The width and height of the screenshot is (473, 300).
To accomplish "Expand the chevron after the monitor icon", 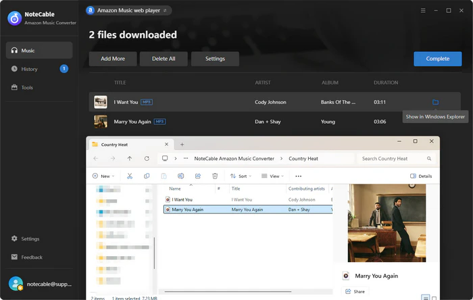I will [176, 158].
